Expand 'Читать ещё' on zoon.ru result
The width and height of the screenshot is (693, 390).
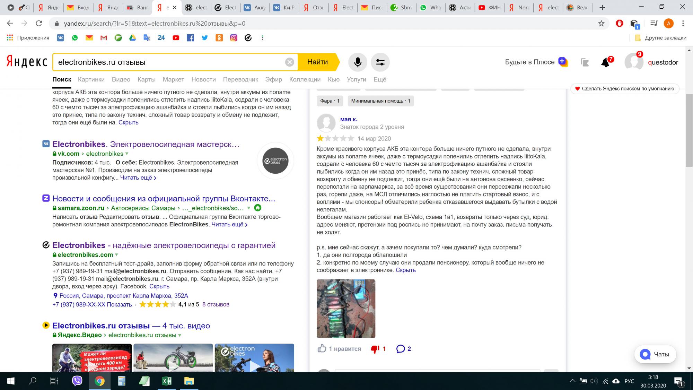point(229,224)
